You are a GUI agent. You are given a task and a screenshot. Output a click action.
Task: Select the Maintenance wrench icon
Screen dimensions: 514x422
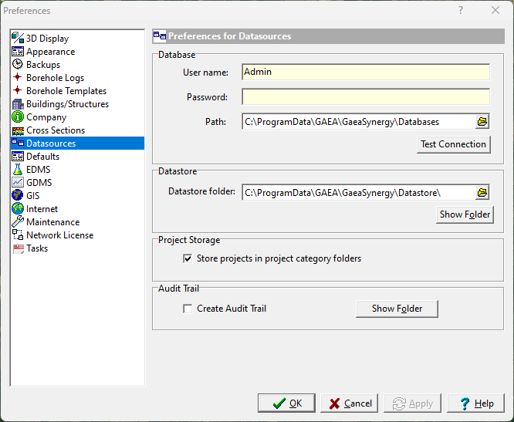pyautogui.click(x=18, y=222)
